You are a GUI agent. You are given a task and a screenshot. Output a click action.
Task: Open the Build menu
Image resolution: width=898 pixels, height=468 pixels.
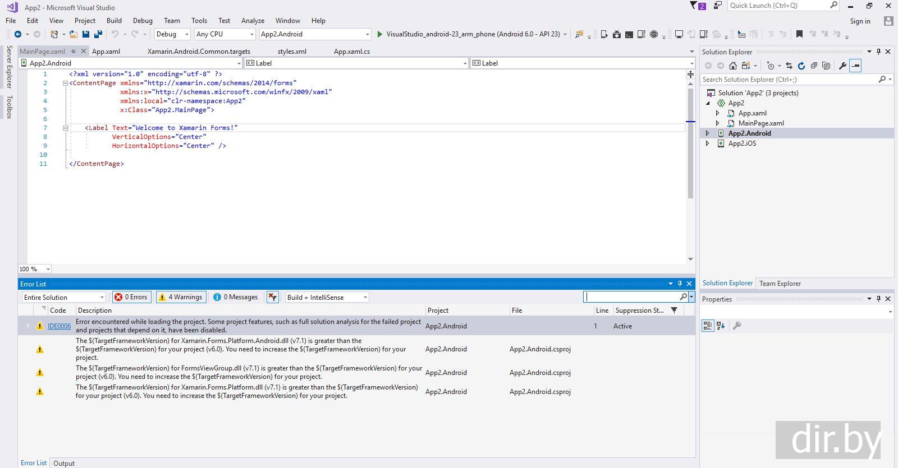pos(114,21)
